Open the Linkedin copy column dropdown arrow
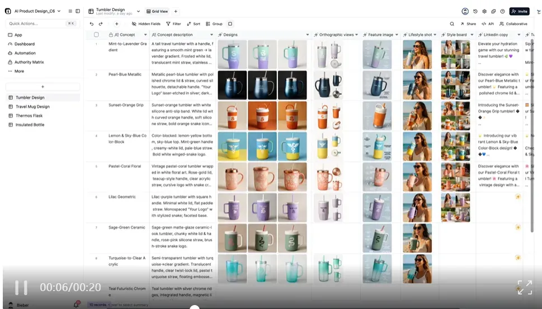The width and height of the screenshot is (542, 309). click(519, 35)
